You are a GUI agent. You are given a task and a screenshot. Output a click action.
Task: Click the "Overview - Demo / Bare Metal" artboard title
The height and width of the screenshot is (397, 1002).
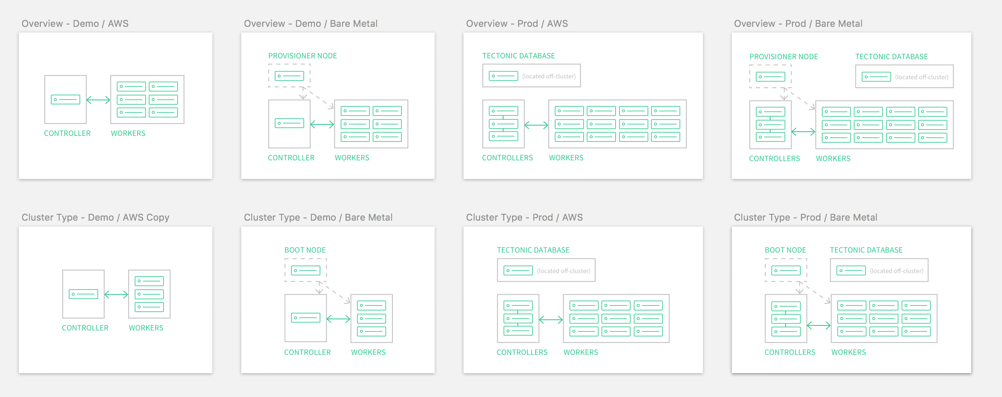pyautogui.click(x=311, y=24)
